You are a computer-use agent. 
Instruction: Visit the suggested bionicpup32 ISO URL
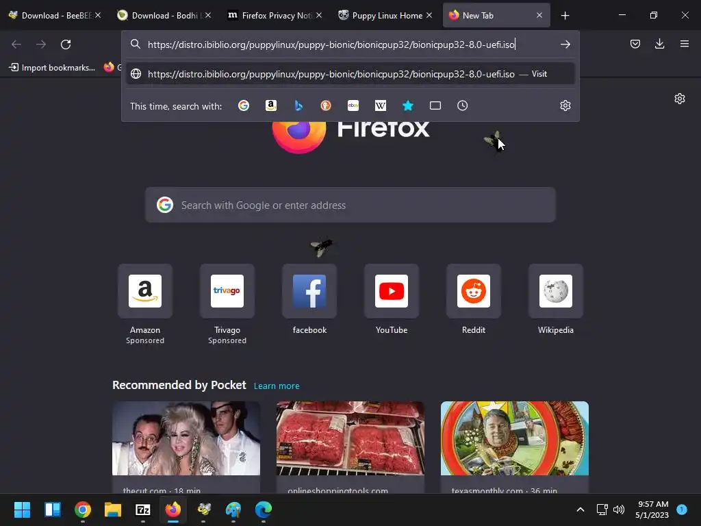(350, 74)
